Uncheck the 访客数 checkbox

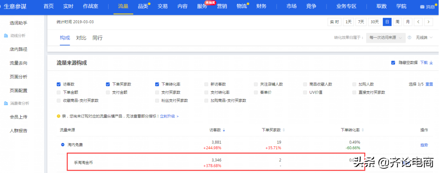(x=58, y=84)
